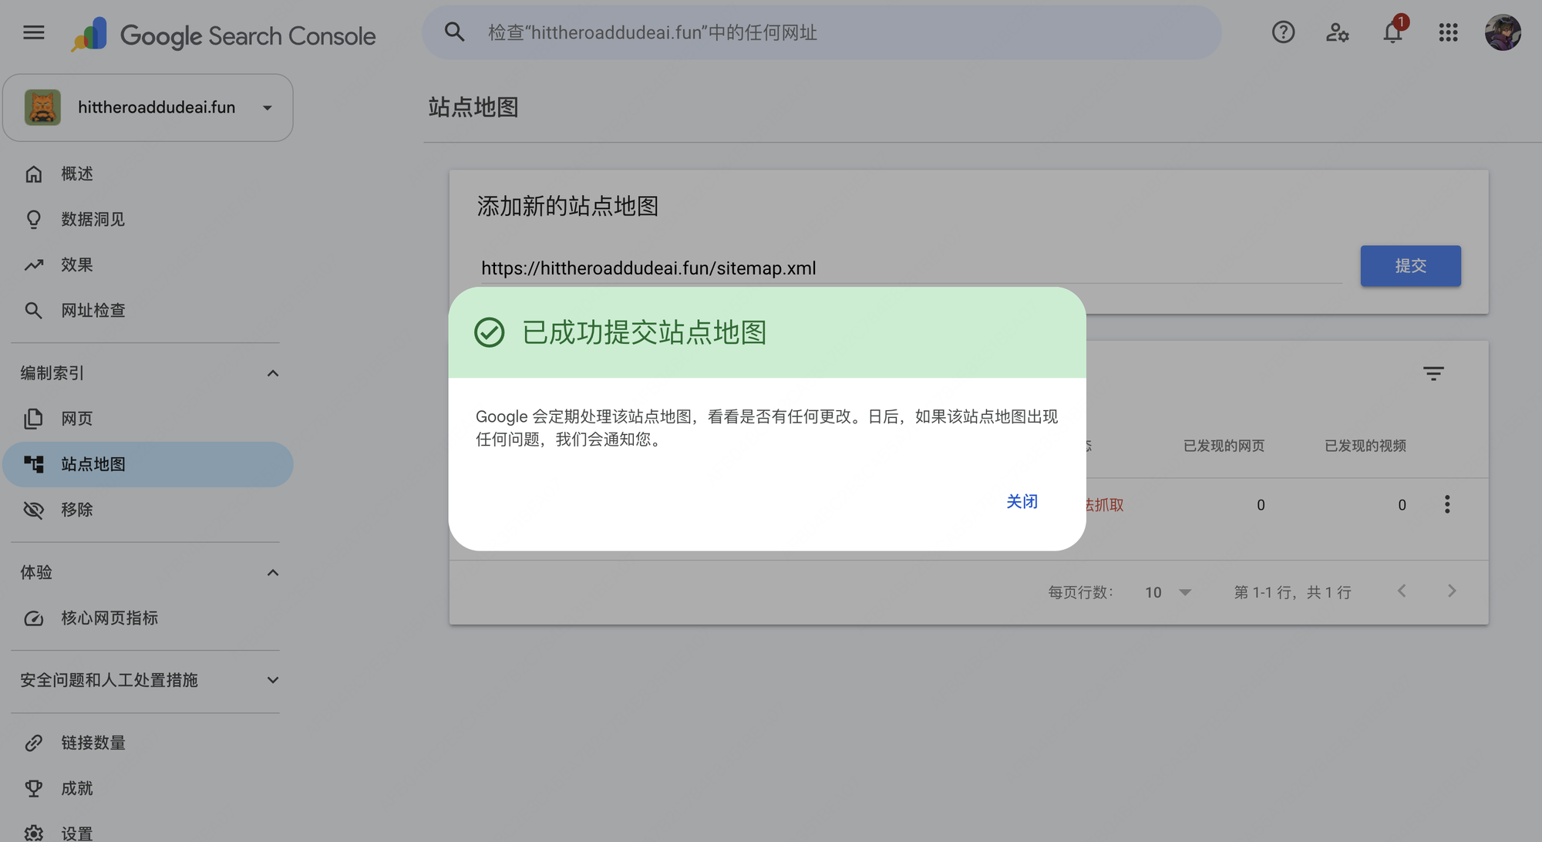Open 网址检查 URL inspection

click(x=146, y=311)
